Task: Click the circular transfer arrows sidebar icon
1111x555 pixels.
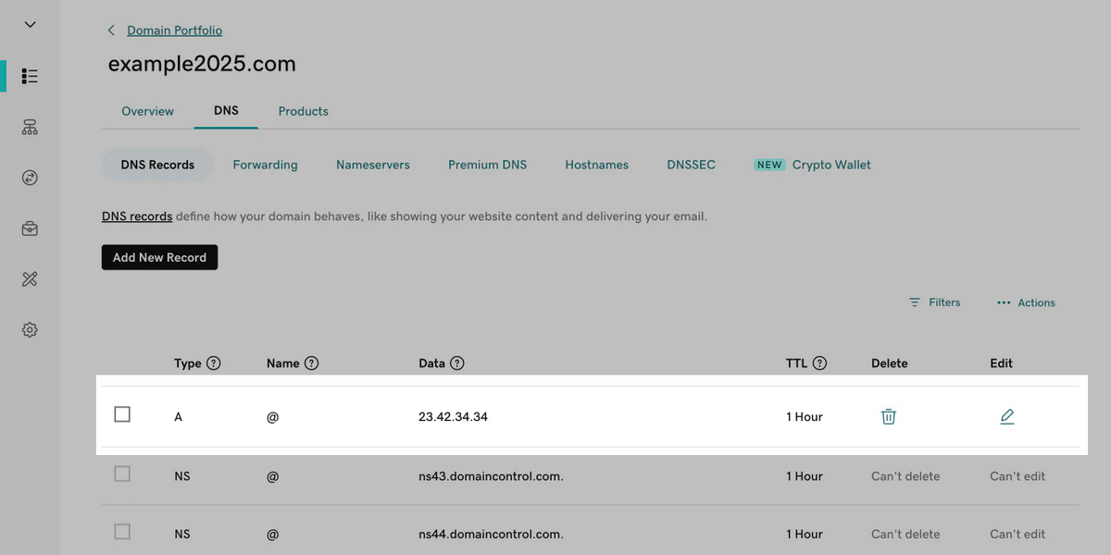Action: (30, 178)
